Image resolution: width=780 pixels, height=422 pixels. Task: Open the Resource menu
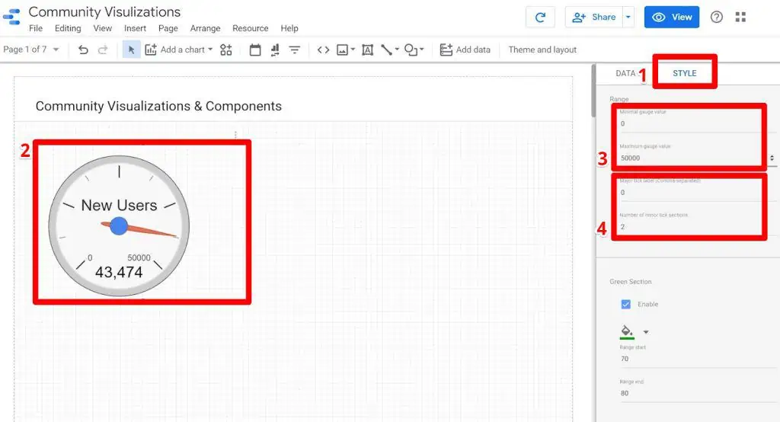pos(250,28)
